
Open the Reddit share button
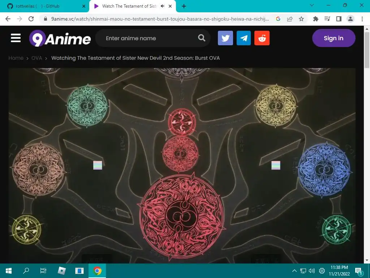pyautogui.click(x=262, y=38)
